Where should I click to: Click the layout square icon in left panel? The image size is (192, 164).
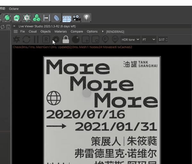click(x=8, y=27)
